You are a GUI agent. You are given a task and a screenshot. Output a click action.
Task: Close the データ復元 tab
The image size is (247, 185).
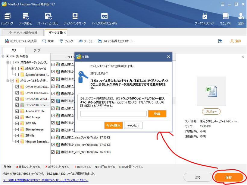tap(65, 33)
